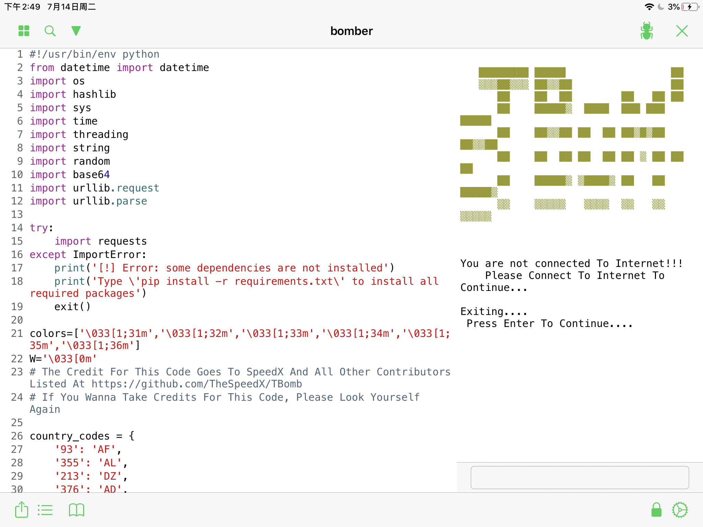The width and height of the screenshot is (703, 527).
Task: Stop the script with the X button
Action: click(682, 31)
